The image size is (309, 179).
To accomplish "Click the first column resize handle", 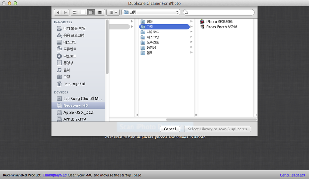I will click(x=137, y=115).
